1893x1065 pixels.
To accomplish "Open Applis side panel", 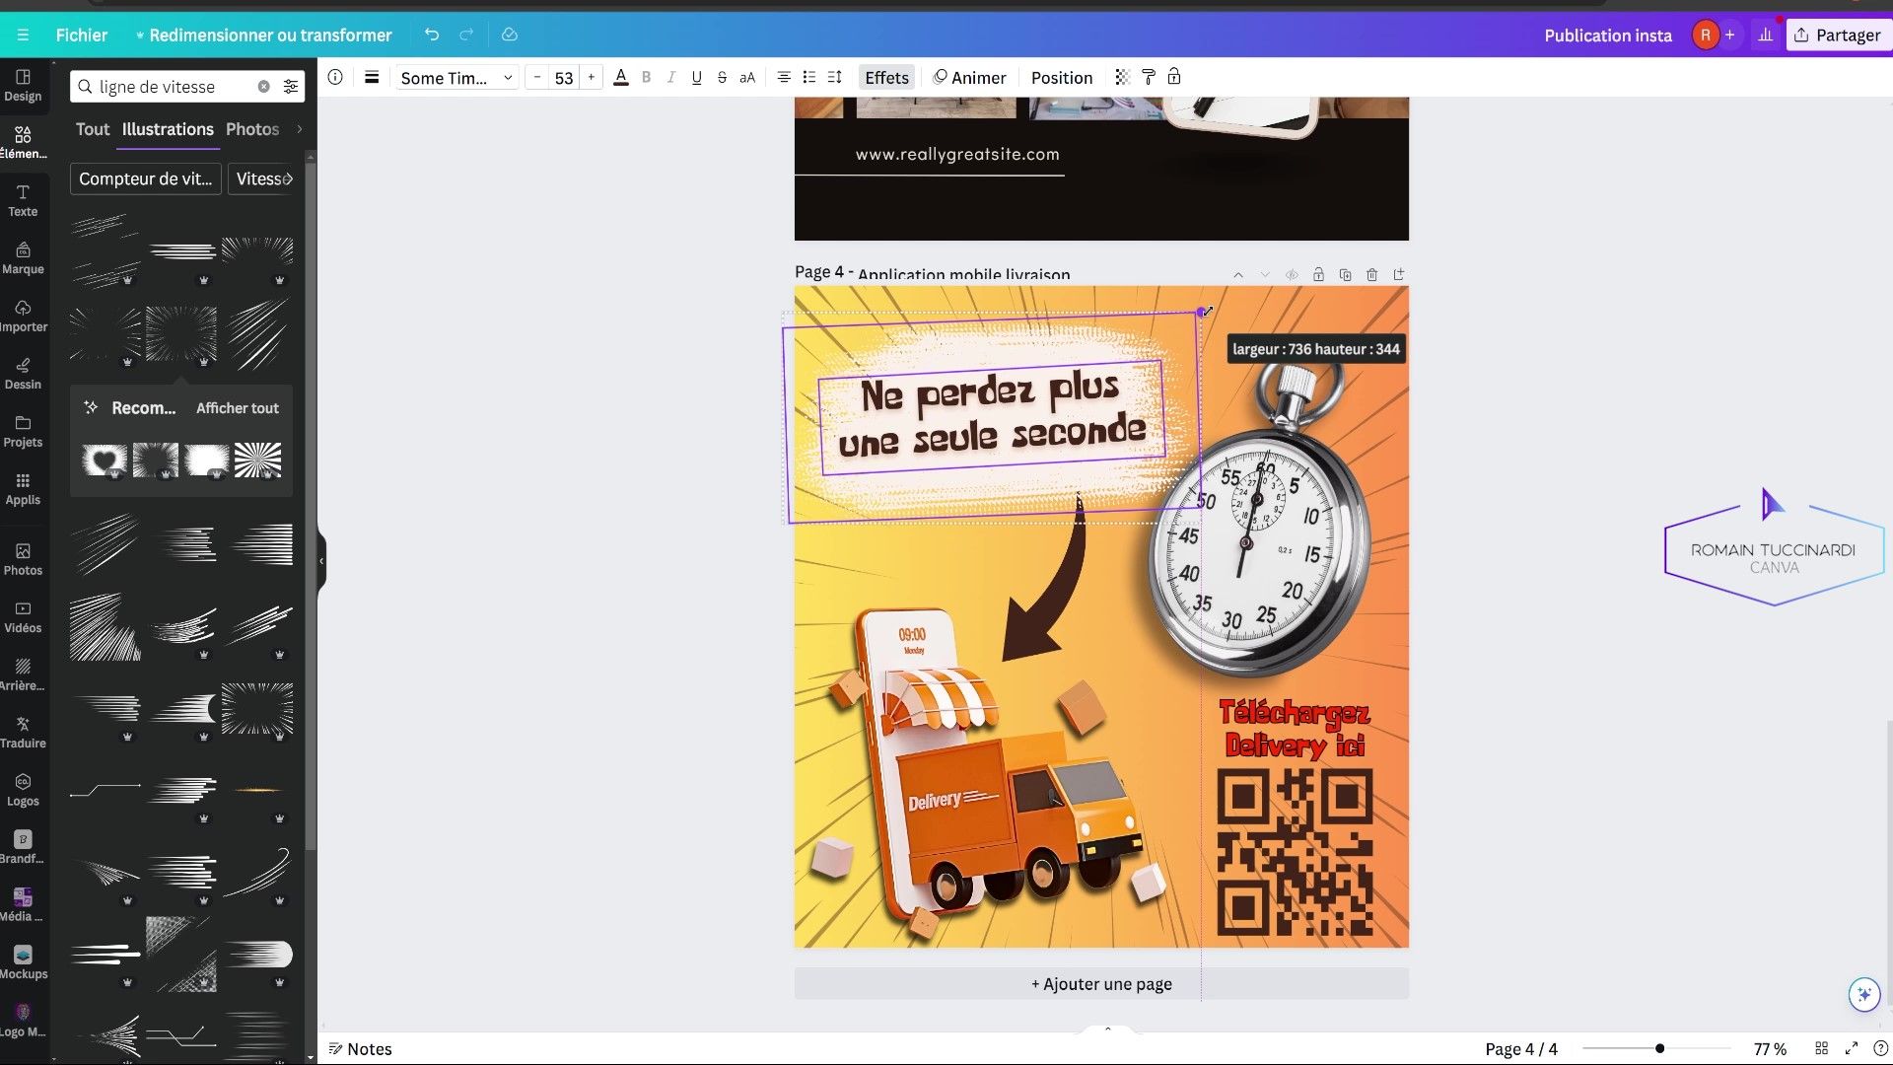I will 23,489.
